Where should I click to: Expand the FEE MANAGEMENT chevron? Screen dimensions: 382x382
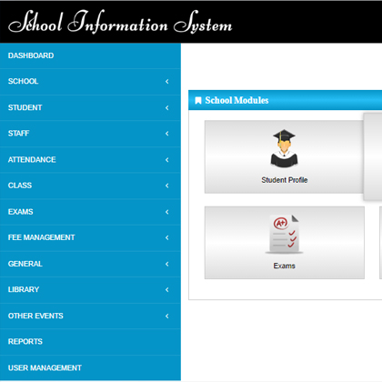tap(167, 237)
